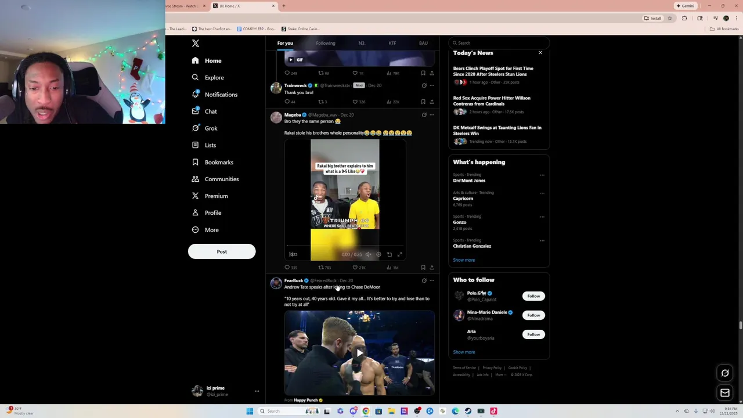The image size is (743, 418).
Task: Unmute the Rakai video
Action: click(368, 254)
